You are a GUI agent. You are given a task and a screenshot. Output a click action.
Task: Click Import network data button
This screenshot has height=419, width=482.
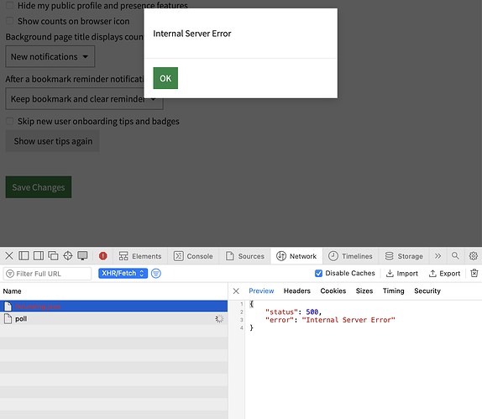pos(402,273)
